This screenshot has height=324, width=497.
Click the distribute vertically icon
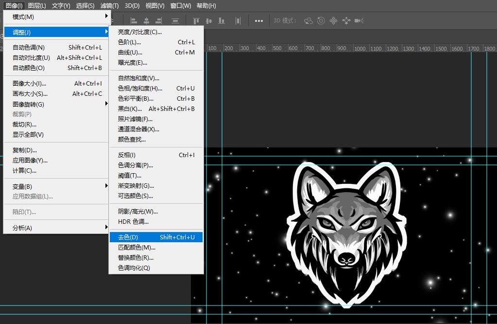point(175,21)
